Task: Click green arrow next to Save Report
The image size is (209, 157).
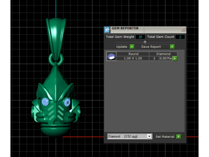Action: [x=172, y=47]
